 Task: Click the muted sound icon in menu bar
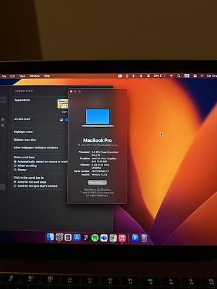click(x=141, y=76)
